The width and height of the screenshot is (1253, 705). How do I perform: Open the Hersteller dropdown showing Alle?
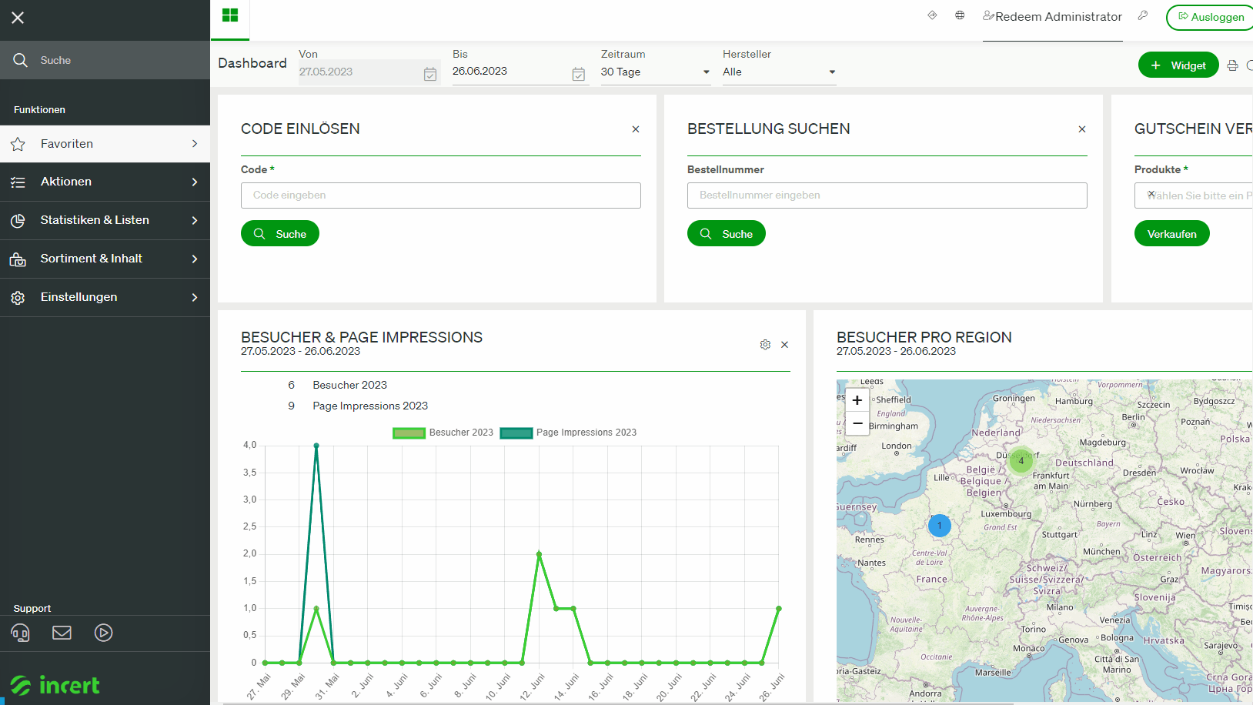tap(779, 72)
